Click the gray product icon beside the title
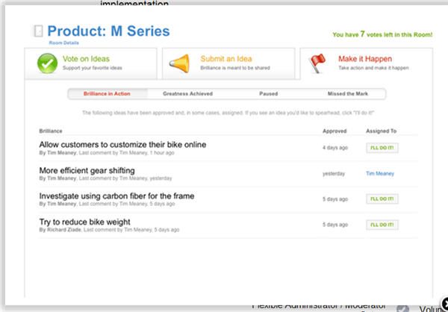The width and height of the screenshot is (448, 312). tap(38, 31)
